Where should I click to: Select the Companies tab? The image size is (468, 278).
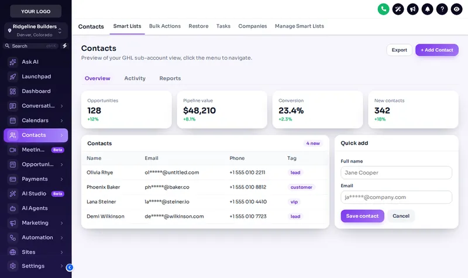tap(253, 26)
